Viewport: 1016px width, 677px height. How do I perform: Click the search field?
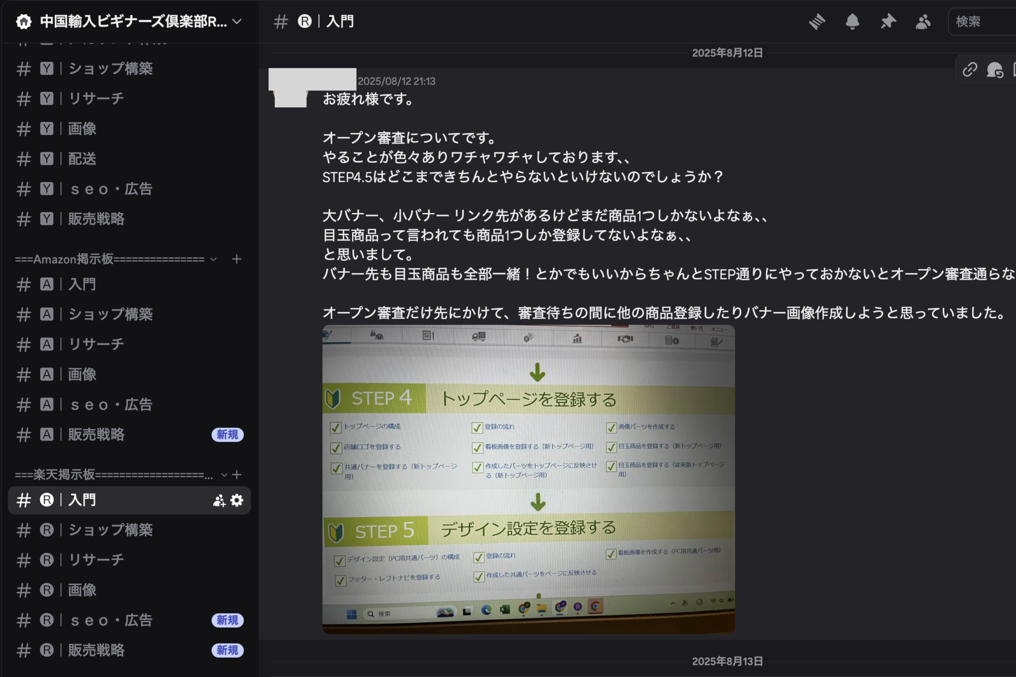[982, 21]
